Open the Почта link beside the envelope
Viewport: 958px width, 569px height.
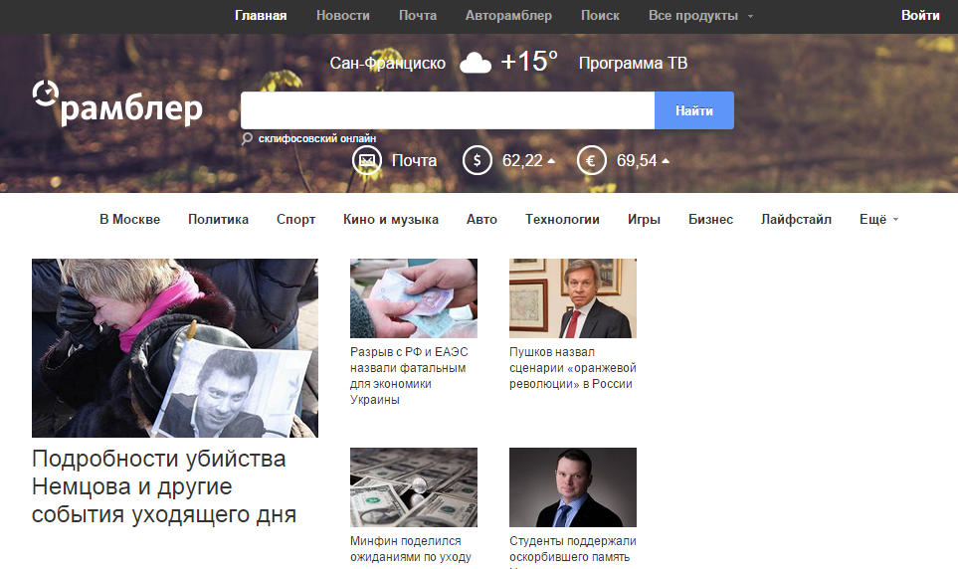click(414, 161)
